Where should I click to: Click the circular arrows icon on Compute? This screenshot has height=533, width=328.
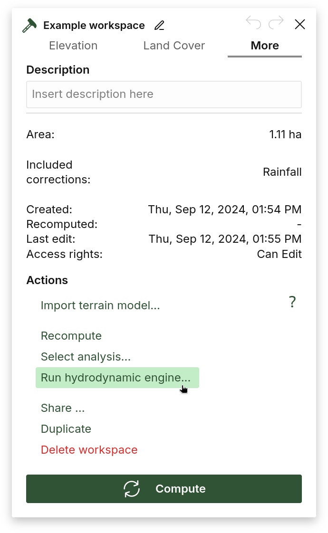pyautogui.click(x=132, y=489)
